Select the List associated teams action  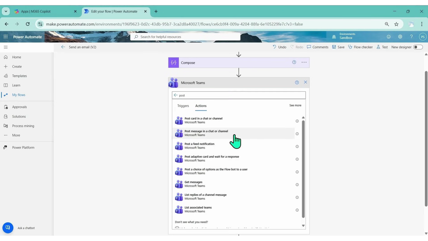click(x=233, y=209)
